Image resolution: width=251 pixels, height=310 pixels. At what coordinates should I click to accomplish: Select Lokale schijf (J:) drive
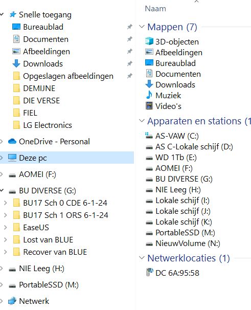tap(183, 211)
